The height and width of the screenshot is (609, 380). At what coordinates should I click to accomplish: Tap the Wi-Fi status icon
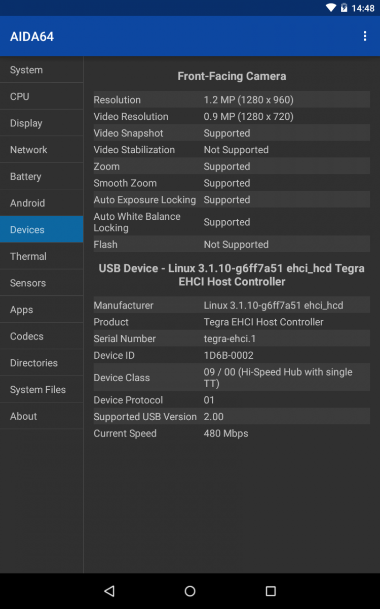(331, 8)
